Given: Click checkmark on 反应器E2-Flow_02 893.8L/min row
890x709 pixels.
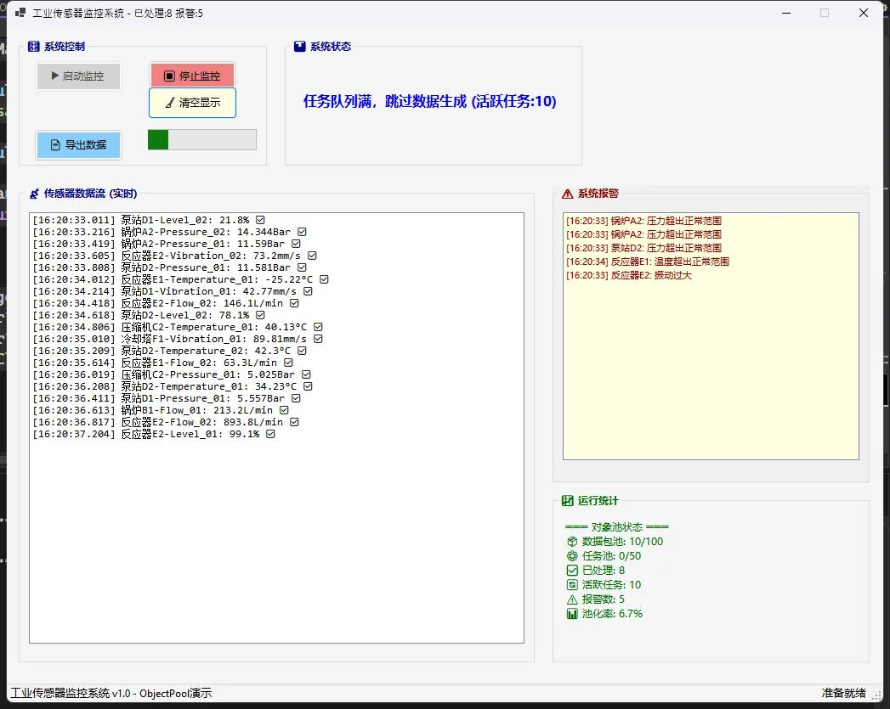Looking at the screenshot, I should (x=295, y=422).
